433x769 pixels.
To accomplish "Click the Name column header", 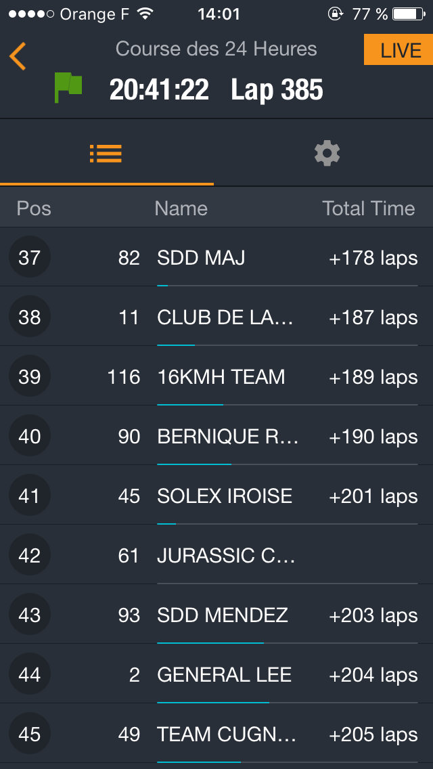I will [181, 208].
